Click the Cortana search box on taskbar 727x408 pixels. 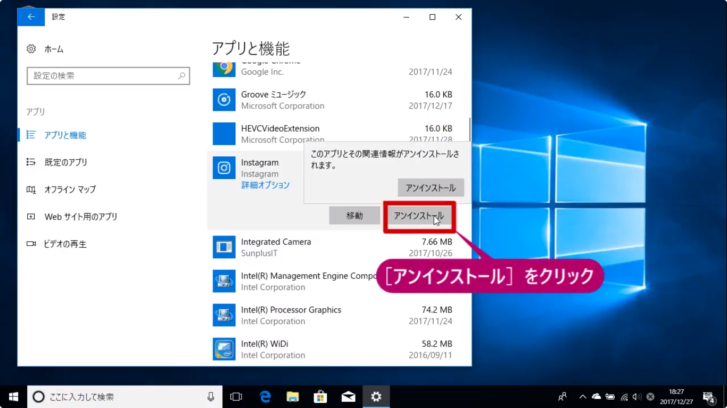(125, 396)
